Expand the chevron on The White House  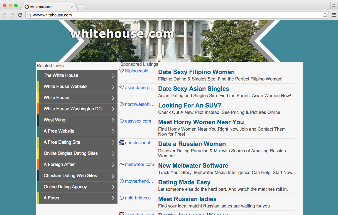pos(113,75)
